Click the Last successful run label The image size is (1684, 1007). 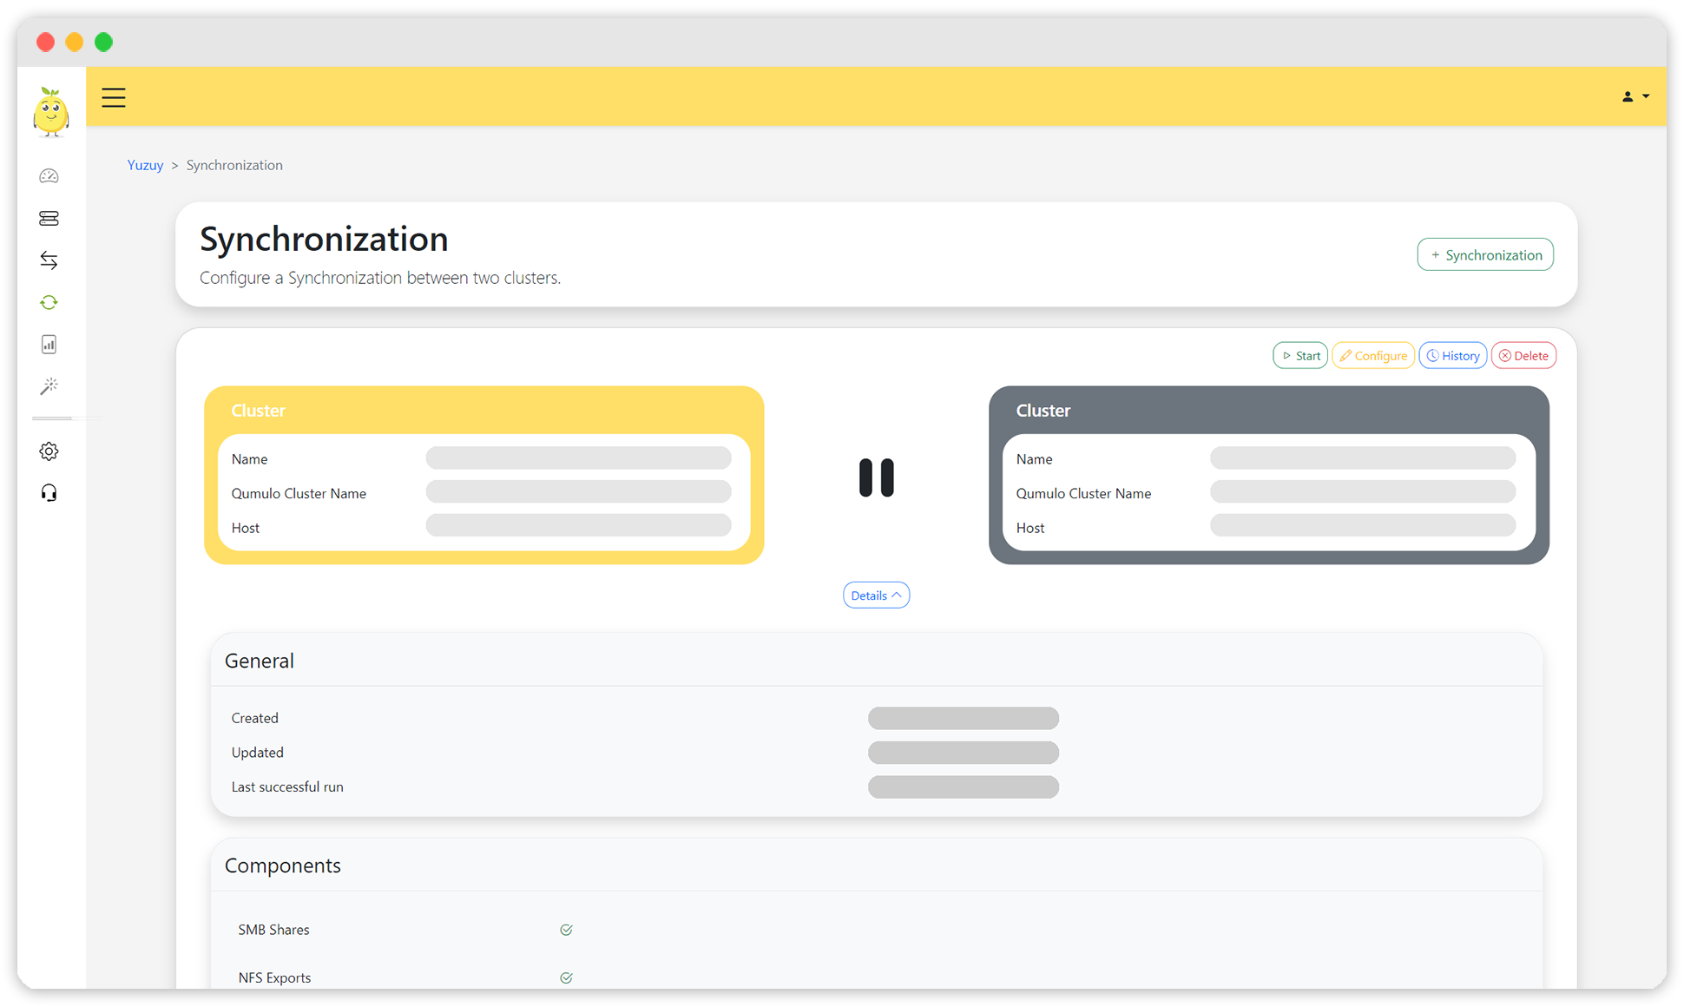point(287,787)
